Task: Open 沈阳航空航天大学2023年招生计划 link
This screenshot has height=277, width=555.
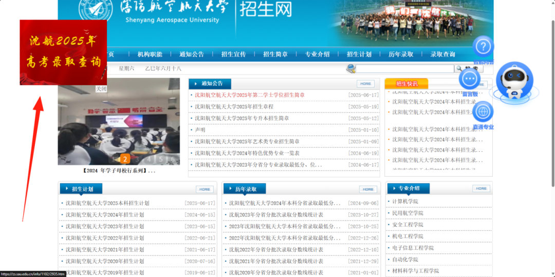Action: click(x=105, y=227)
